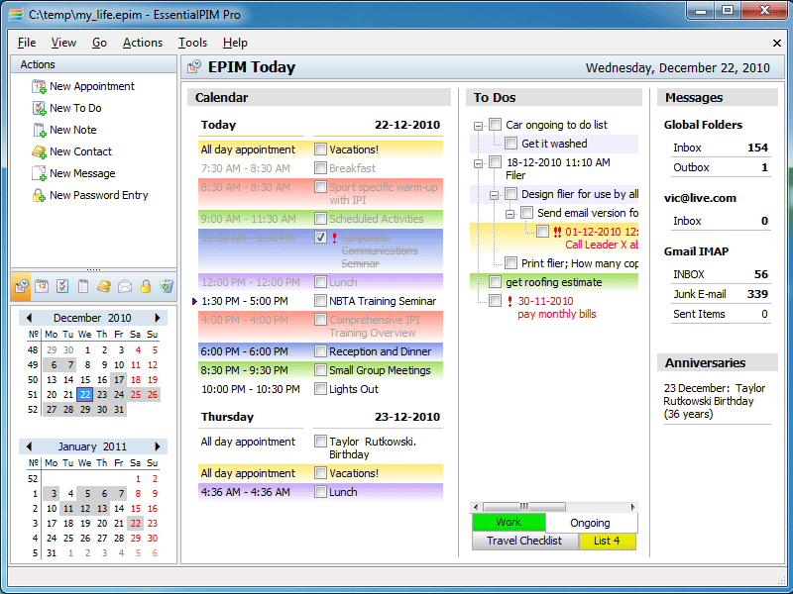
Task: Open the View menu
Action: [63, 43]
